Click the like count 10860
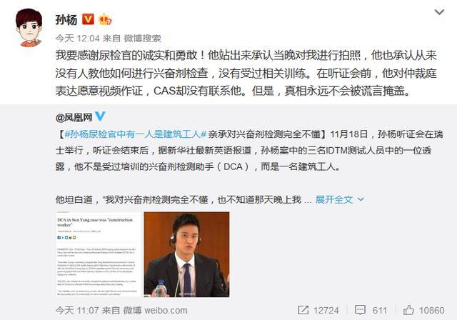 [x=431, y=310]
